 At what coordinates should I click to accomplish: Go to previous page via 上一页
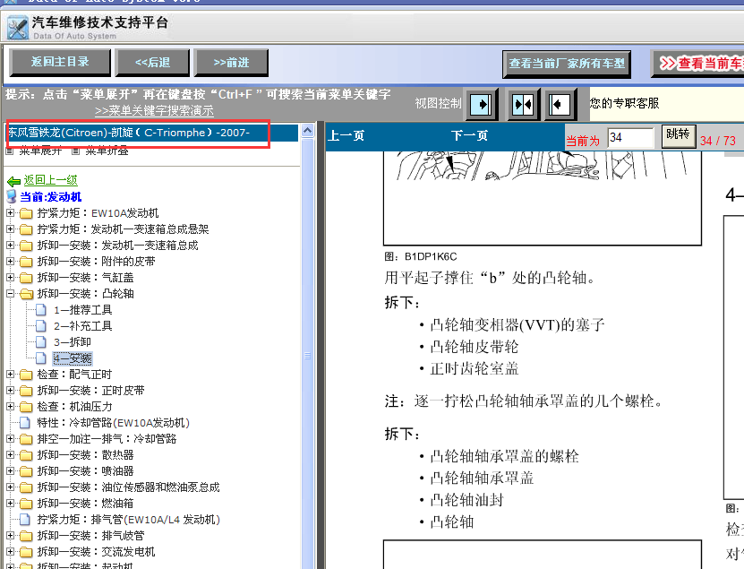[x=346, y=136]
